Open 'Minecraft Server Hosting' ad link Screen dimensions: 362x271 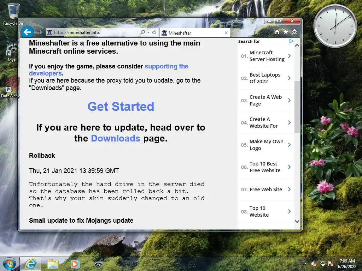[267, 56]
